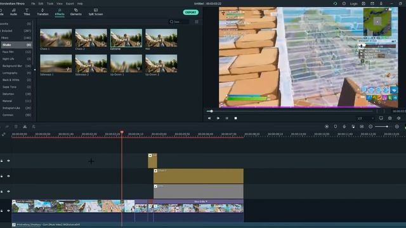Select the Background Blur category
Screen dimensions: 406x228
16,66
